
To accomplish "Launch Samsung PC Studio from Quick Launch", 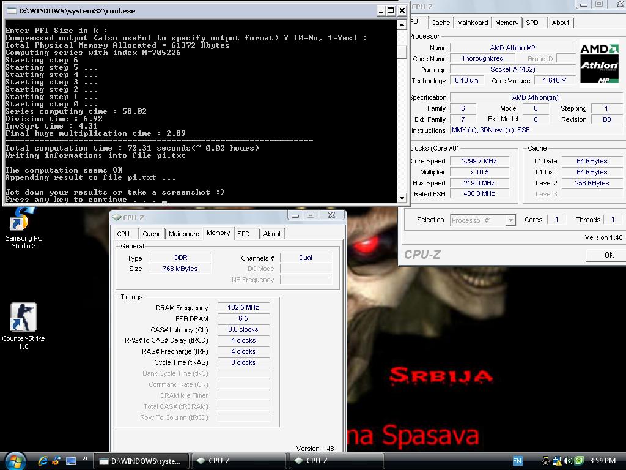I will pos(56,461).
